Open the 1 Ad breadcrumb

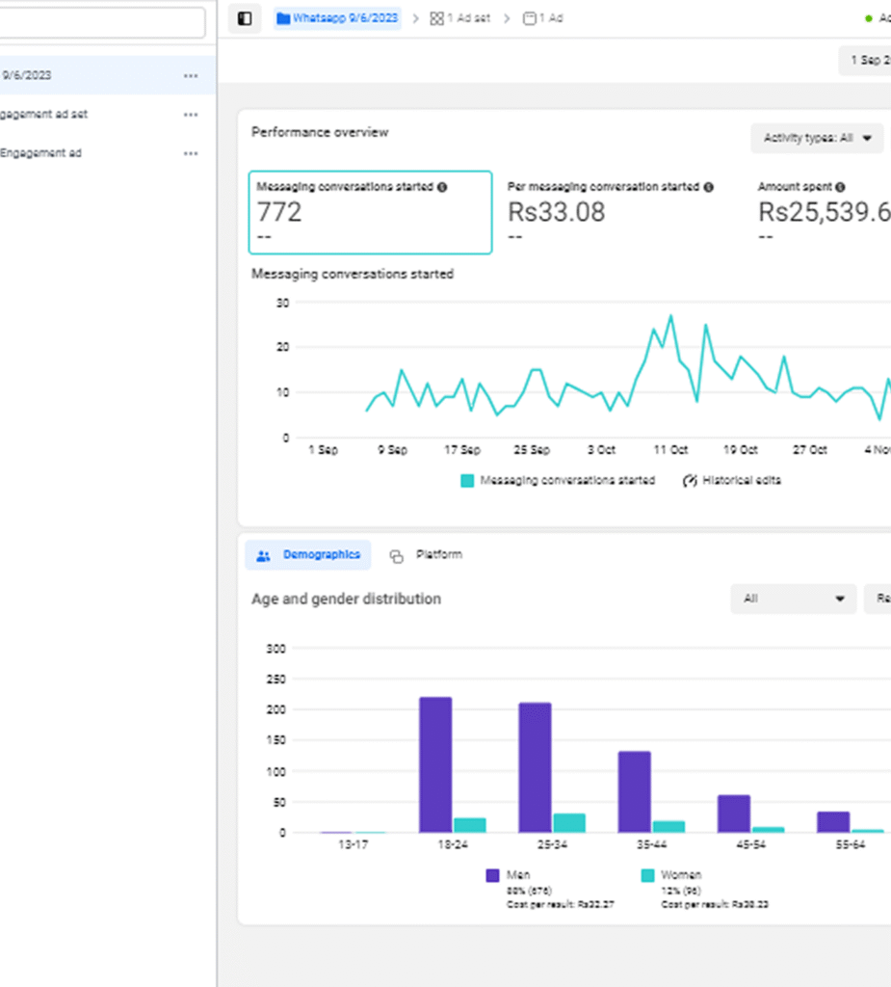(543, 18)
